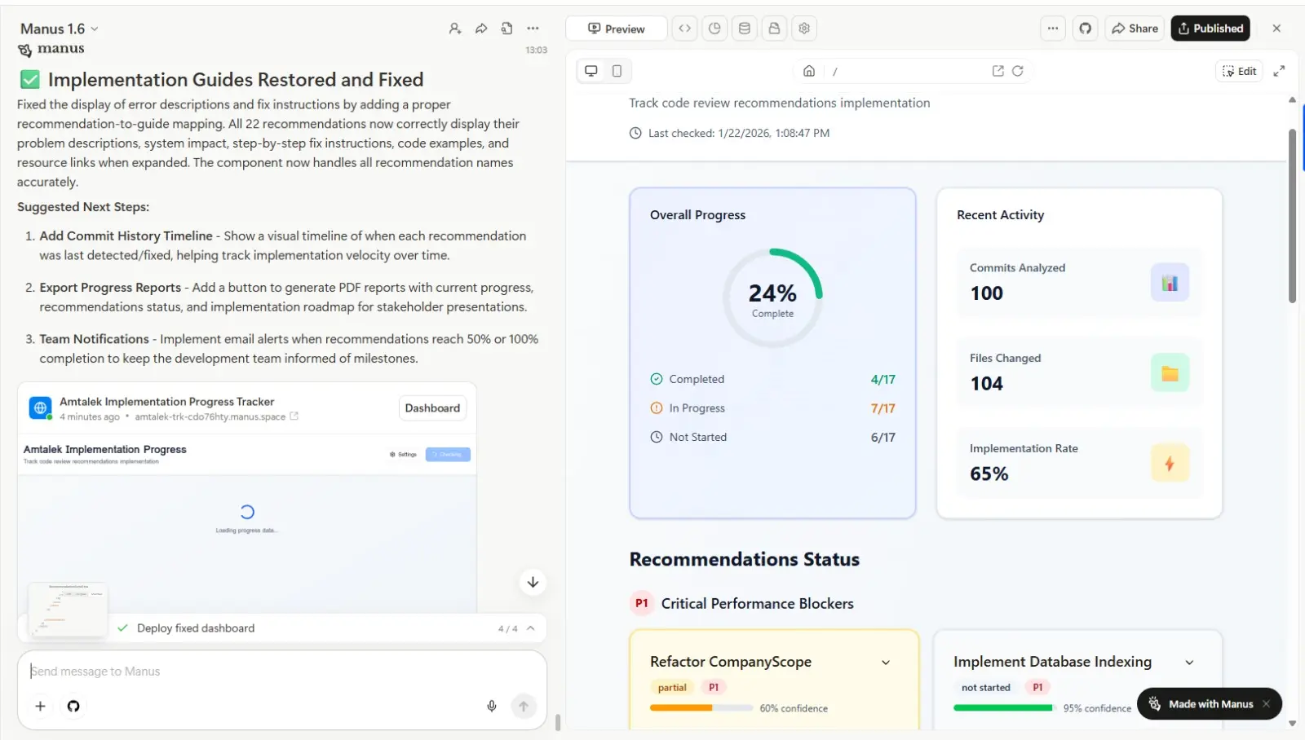
Task: Click the Share button
Action: click(x=1135, y=29)
